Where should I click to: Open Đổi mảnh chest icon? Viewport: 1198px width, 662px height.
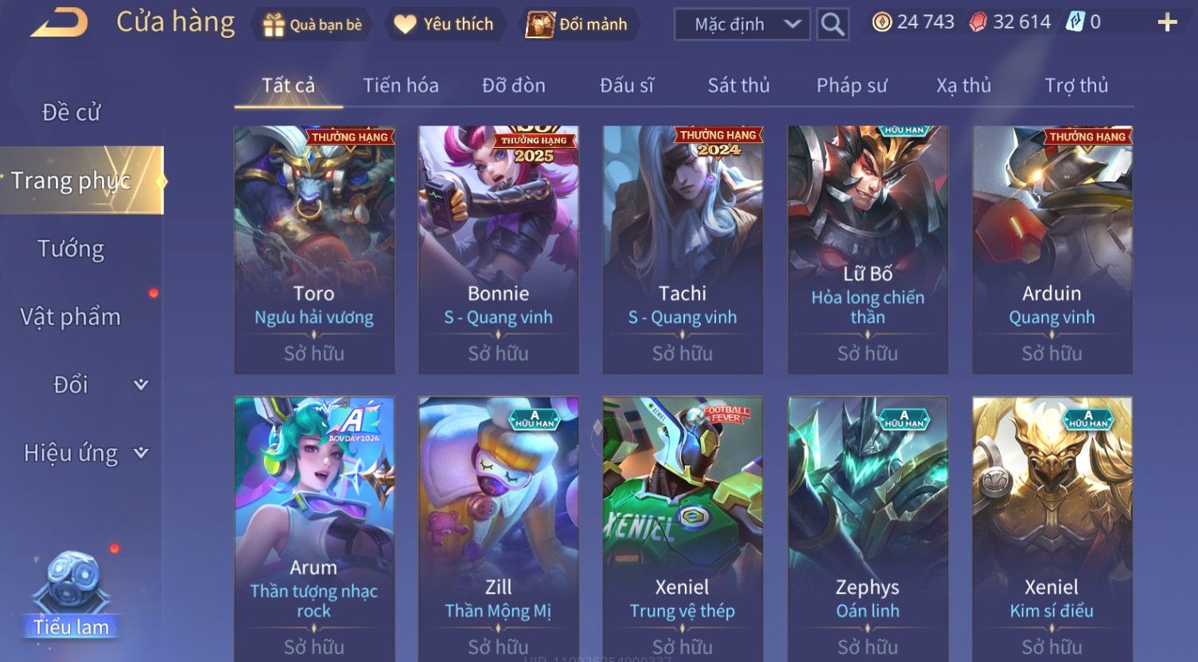click(540, 25)
